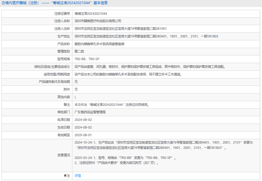Select the 第二类 management category value

(79, 51)
